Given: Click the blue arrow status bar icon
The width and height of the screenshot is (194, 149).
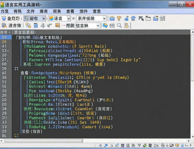Looking at the screenshot, I should (106, 145).
